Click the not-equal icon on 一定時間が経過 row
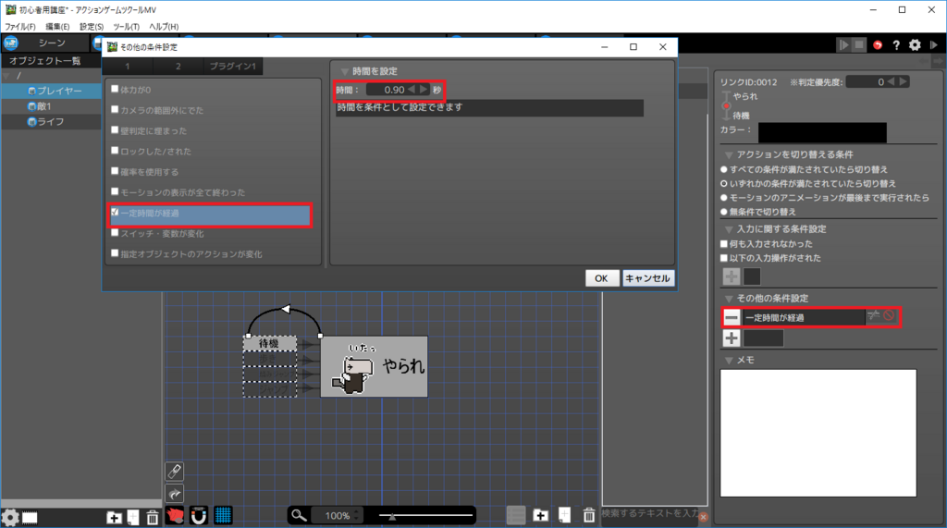The image size is (947, 528). [873, 315]
